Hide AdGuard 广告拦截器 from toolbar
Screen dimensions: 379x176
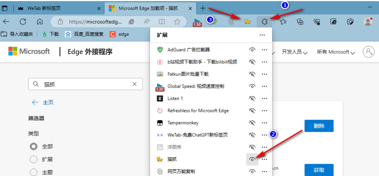pos(252,50)
